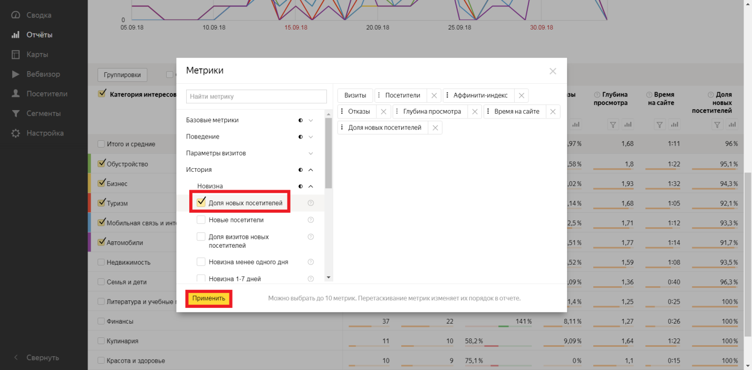Image resolution: width=752 pixels, height=370 pixels.
Task: Expand the Параметры визитов group
Action: point(311,153)
